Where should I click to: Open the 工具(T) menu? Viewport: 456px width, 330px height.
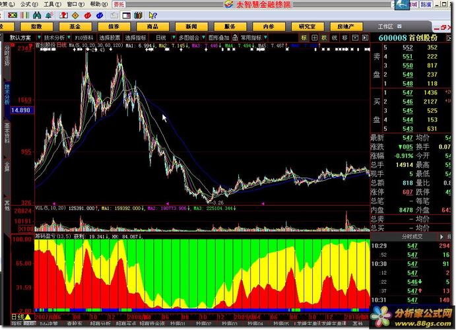52,4
